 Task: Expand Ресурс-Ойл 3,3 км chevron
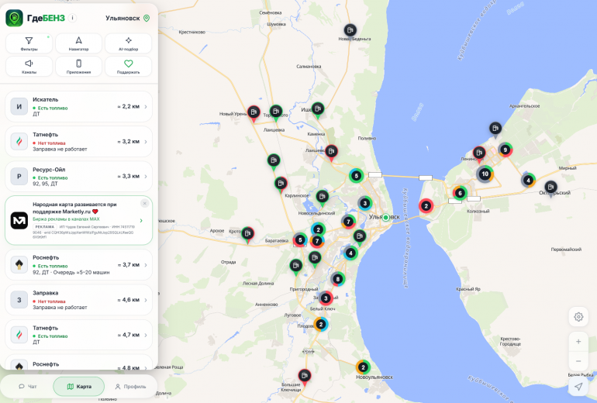click(146, 177)
